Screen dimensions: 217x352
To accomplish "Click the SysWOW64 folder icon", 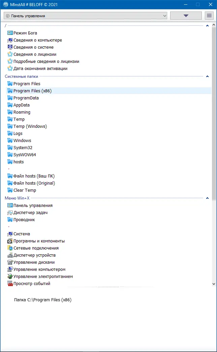I will click(10, 155).
